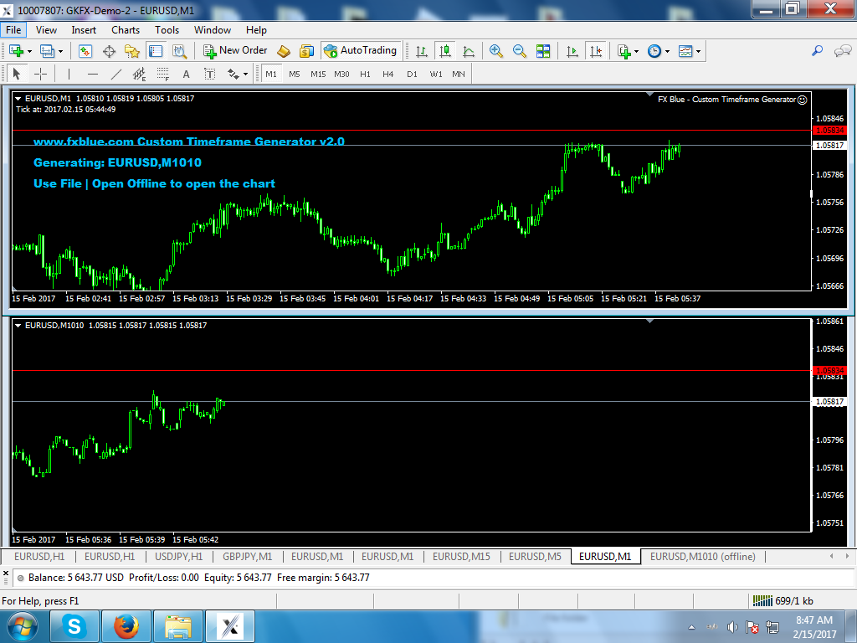Viewport: 857px width, 643px height.
Task: Click the FX Blue smiley icon
Action: click(803, 100)
